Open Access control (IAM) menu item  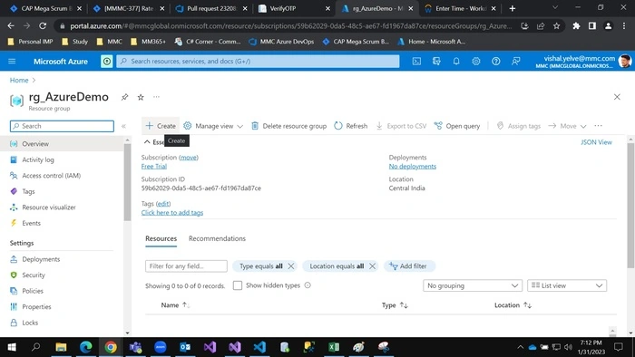[51, 176]
